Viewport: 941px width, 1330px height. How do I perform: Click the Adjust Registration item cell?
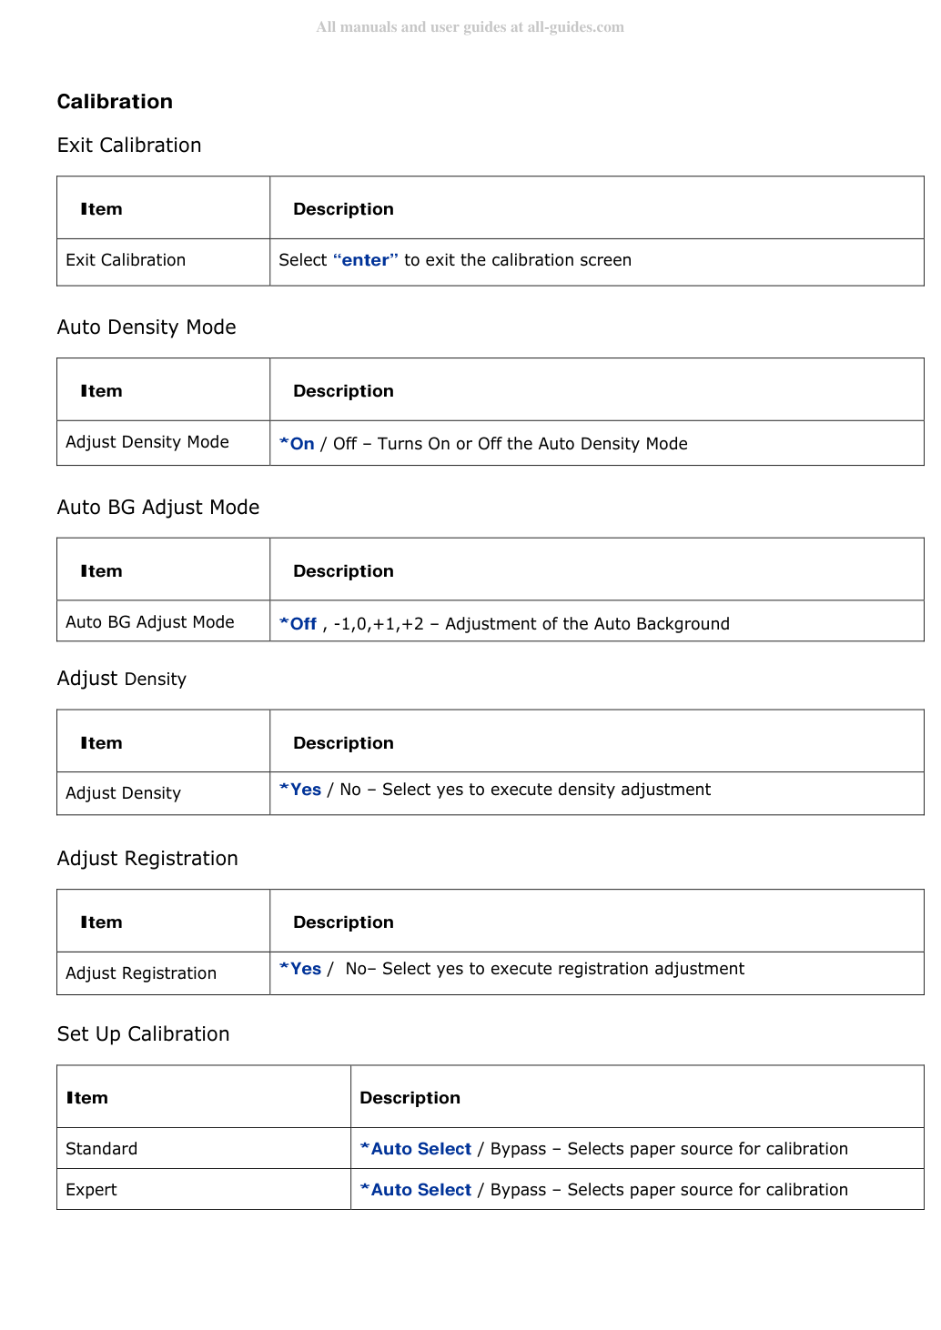coord(164,973)
